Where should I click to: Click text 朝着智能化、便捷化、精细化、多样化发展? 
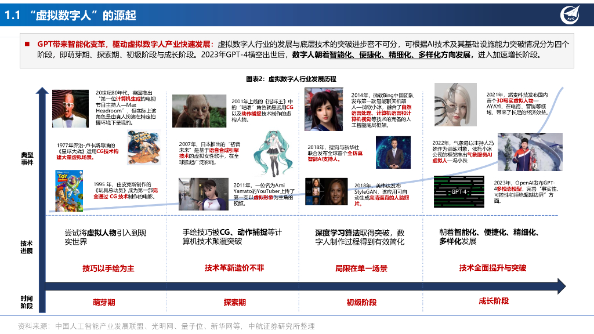coord(489,237)
